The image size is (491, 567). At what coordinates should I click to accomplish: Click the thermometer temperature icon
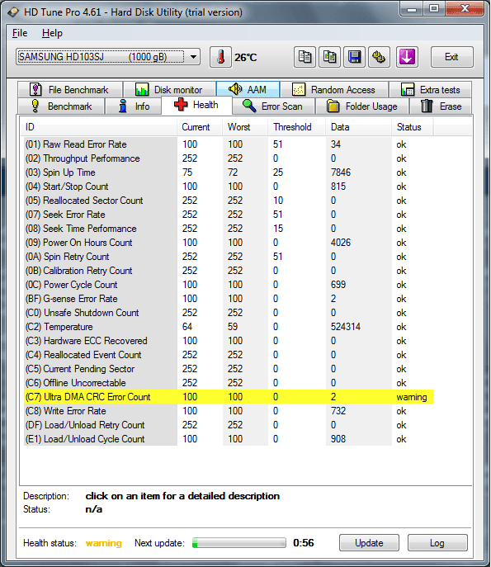pyautogui.click(x=220, y=57)
